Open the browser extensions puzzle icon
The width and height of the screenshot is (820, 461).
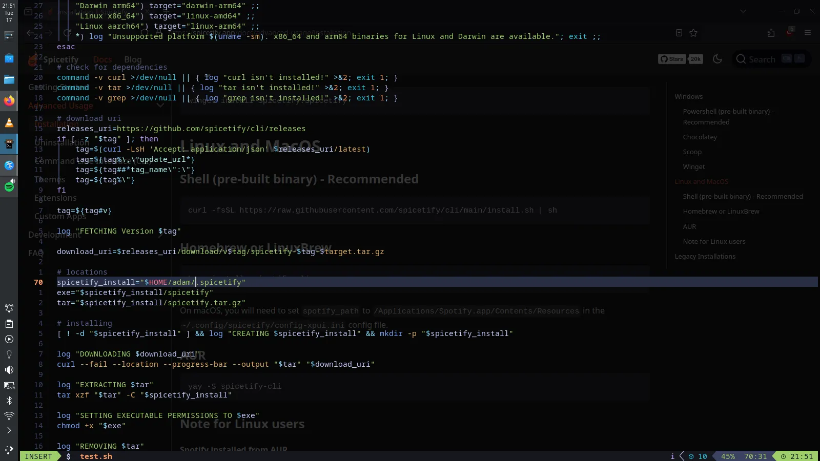[771, 33]
